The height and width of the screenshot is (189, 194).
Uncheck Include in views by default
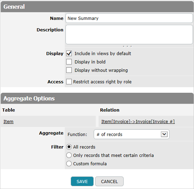pyautogui.click(x=69, y=53)
